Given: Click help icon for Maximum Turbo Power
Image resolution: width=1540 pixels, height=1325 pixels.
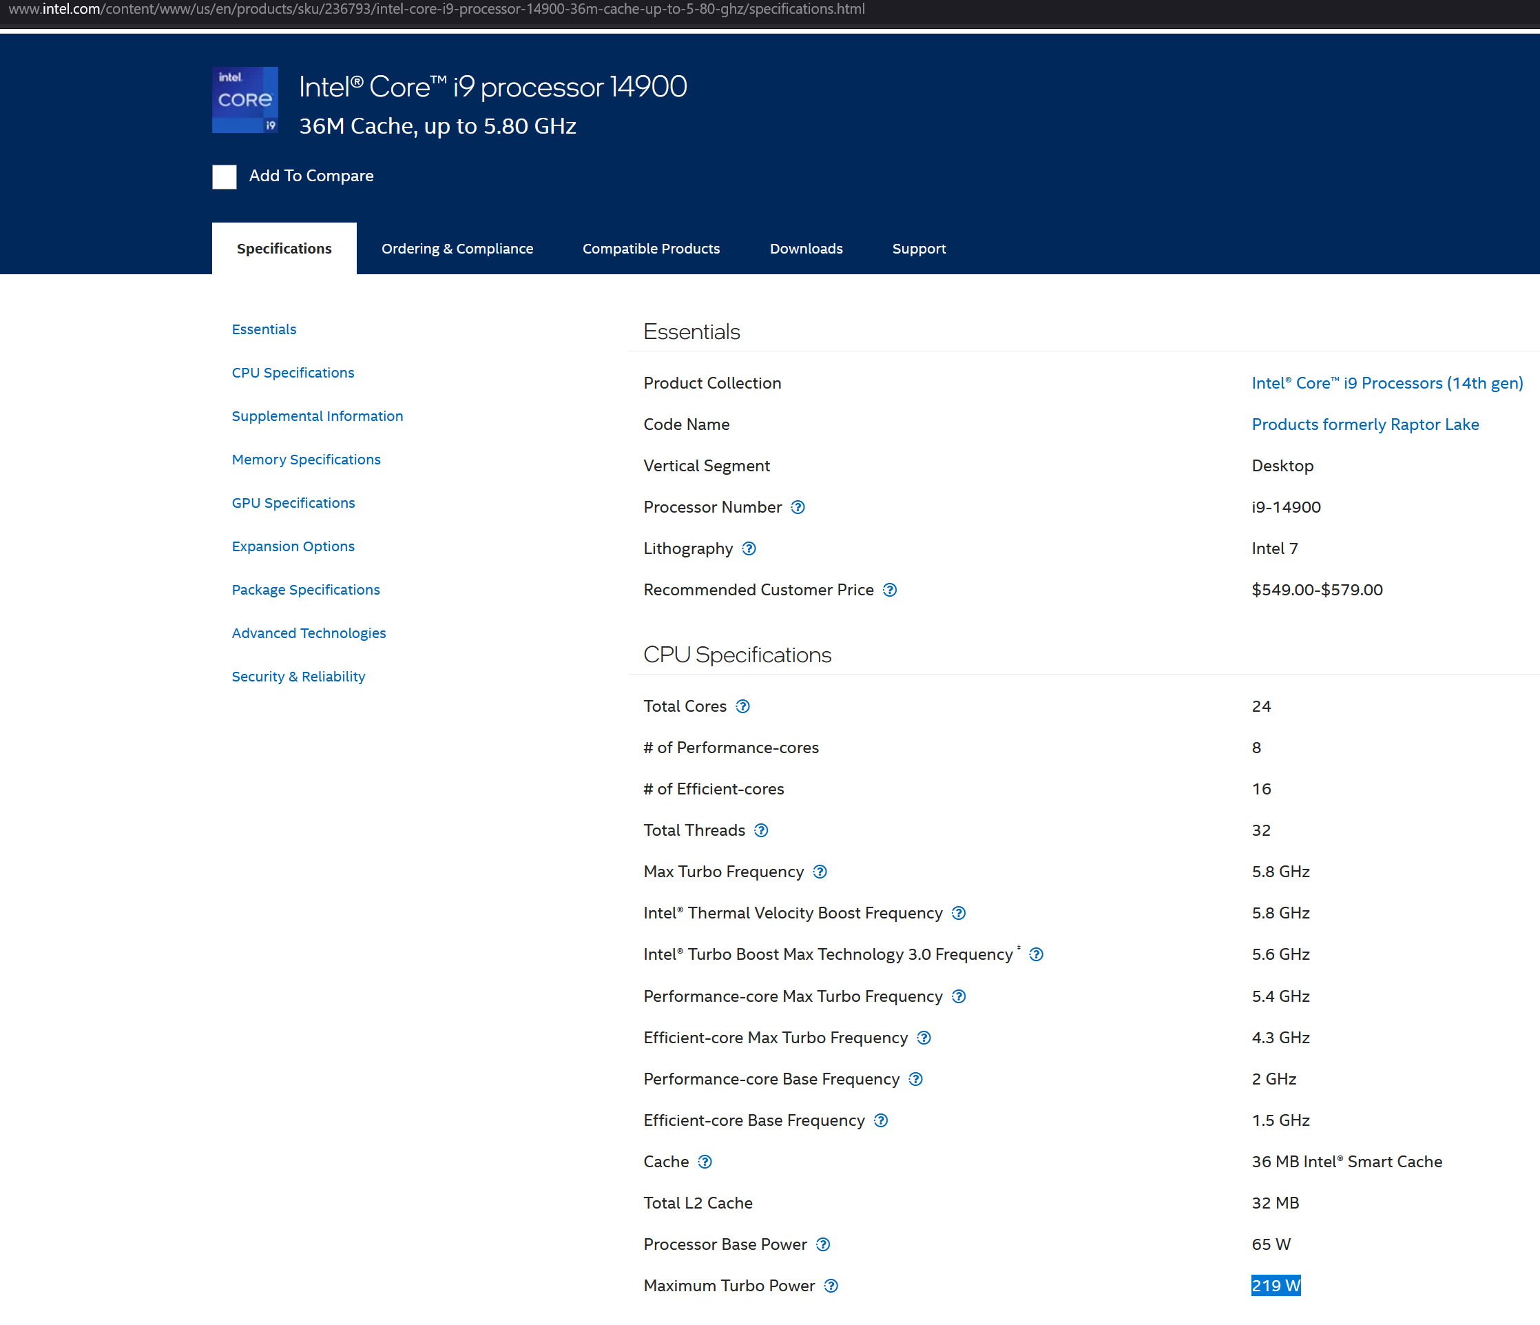Looking at the screenshot, I should pos(831,1286).
